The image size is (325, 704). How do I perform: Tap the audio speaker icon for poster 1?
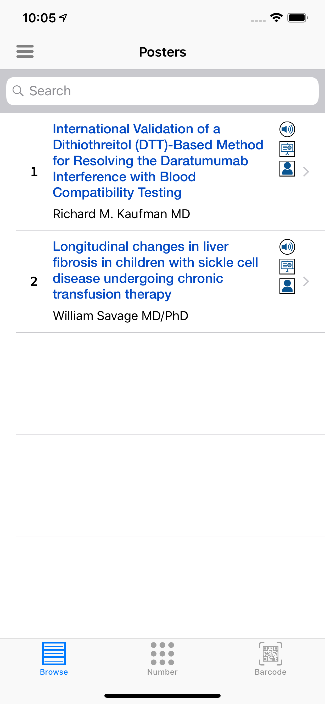point(287,129)
